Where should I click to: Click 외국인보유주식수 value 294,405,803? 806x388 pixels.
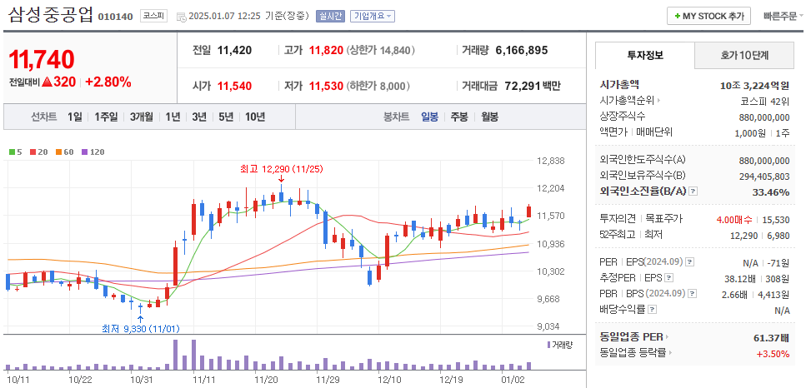[x=764, y=176]
